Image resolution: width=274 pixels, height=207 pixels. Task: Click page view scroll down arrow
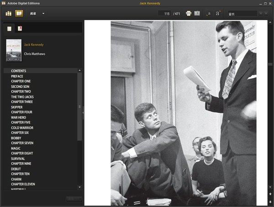coord(270,187)
